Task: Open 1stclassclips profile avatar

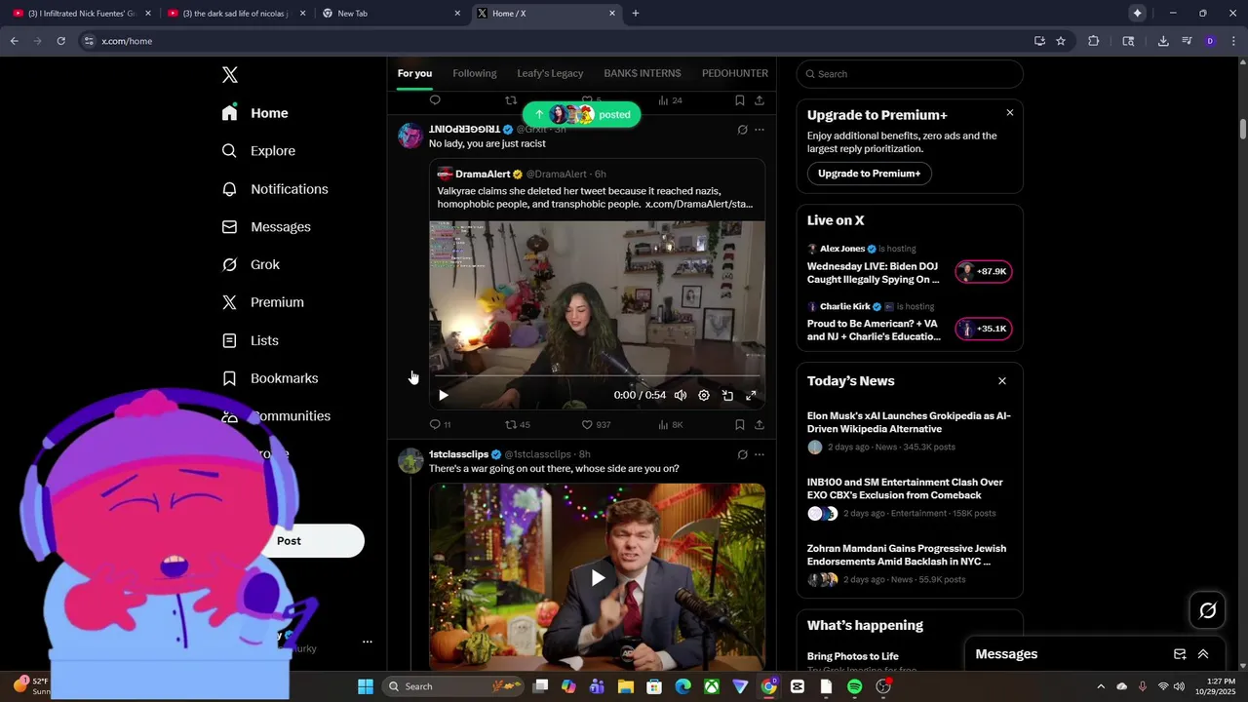Action: pyautogui.click(x=410, y=460)
